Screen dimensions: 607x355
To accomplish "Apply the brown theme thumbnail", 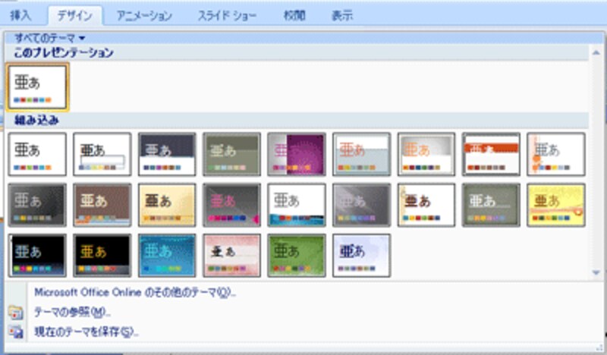I will click(x=102, y=205).
